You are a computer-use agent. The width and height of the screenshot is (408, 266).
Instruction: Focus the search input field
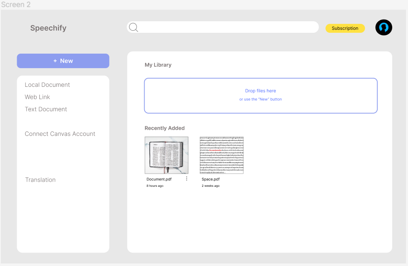point(223,27)
